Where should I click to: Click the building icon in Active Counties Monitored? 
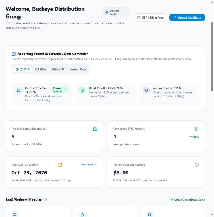click(x=95, y=129)
